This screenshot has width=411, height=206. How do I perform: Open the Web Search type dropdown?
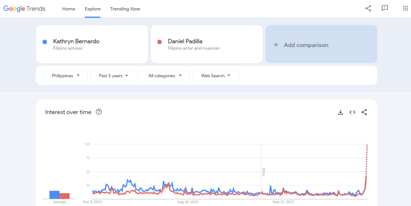(215, 76)
